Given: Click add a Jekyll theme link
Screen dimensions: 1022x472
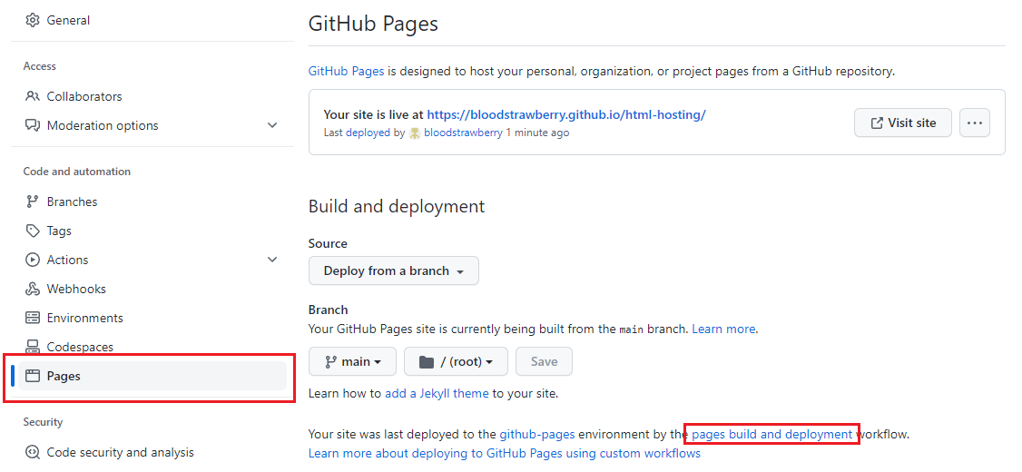Looking at the screenshot, I should click(437, 393).
